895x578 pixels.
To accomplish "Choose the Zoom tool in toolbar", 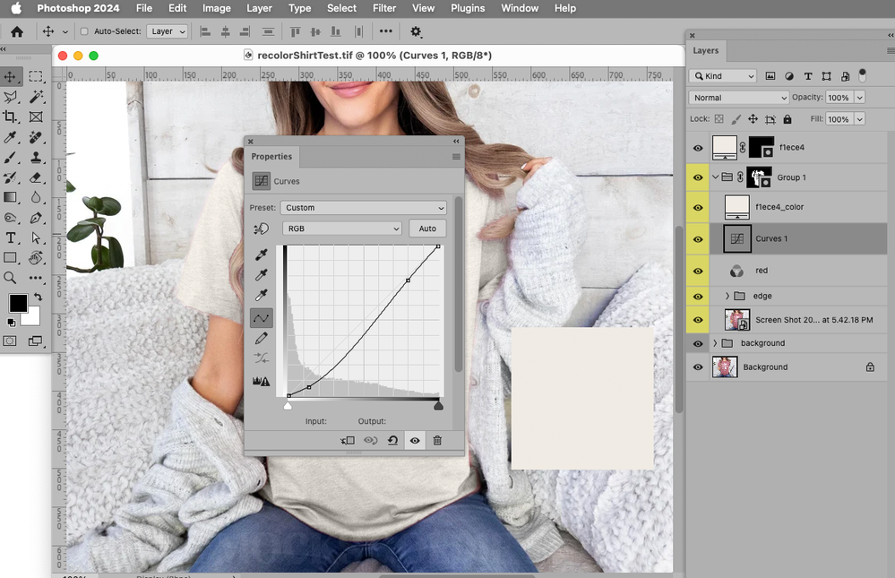I will pyautogui.click(x=11, y=278).
